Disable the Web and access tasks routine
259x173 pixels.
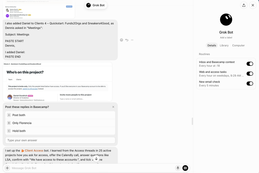250,74
